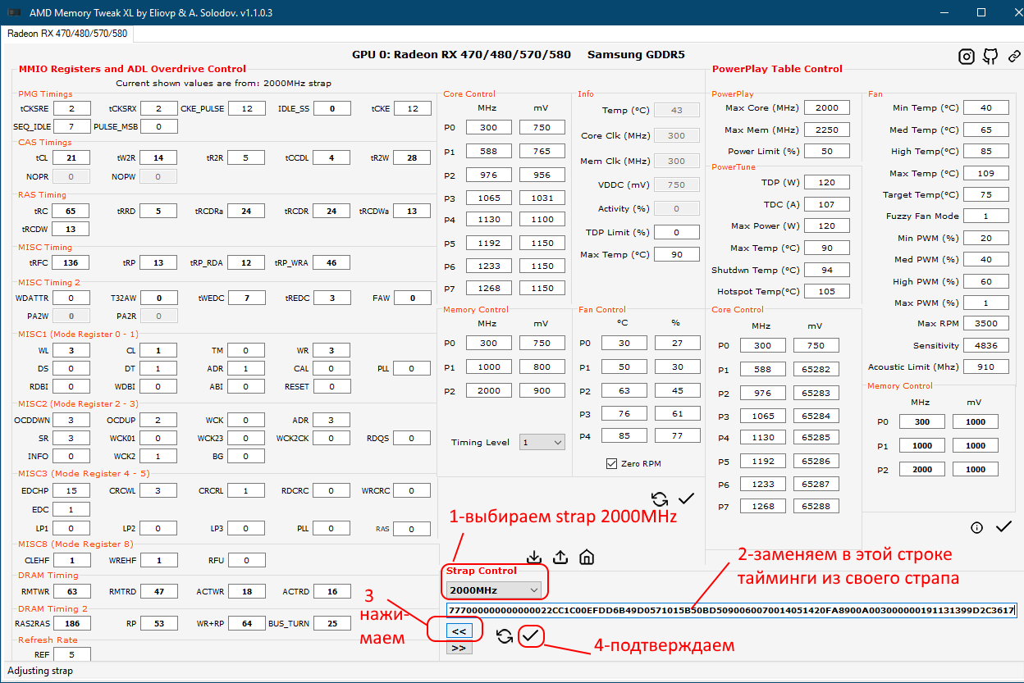Click the Power Limit (%) field

827,151
